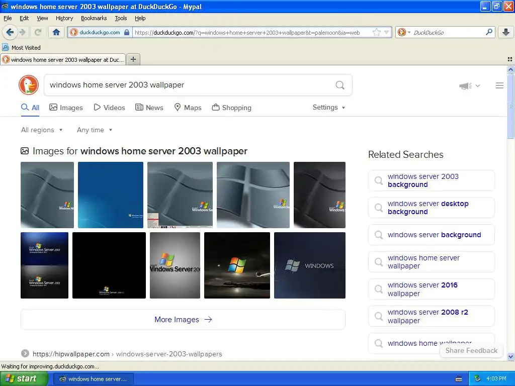Open the hipwallpaper.com result link
This screenshot has height=386, width=515.
point(127,354)
